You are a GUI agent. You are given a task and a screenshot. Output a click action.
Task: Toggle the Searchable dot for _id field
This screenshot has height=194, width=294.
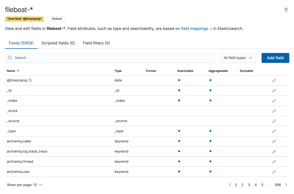[x=179, y=90]
